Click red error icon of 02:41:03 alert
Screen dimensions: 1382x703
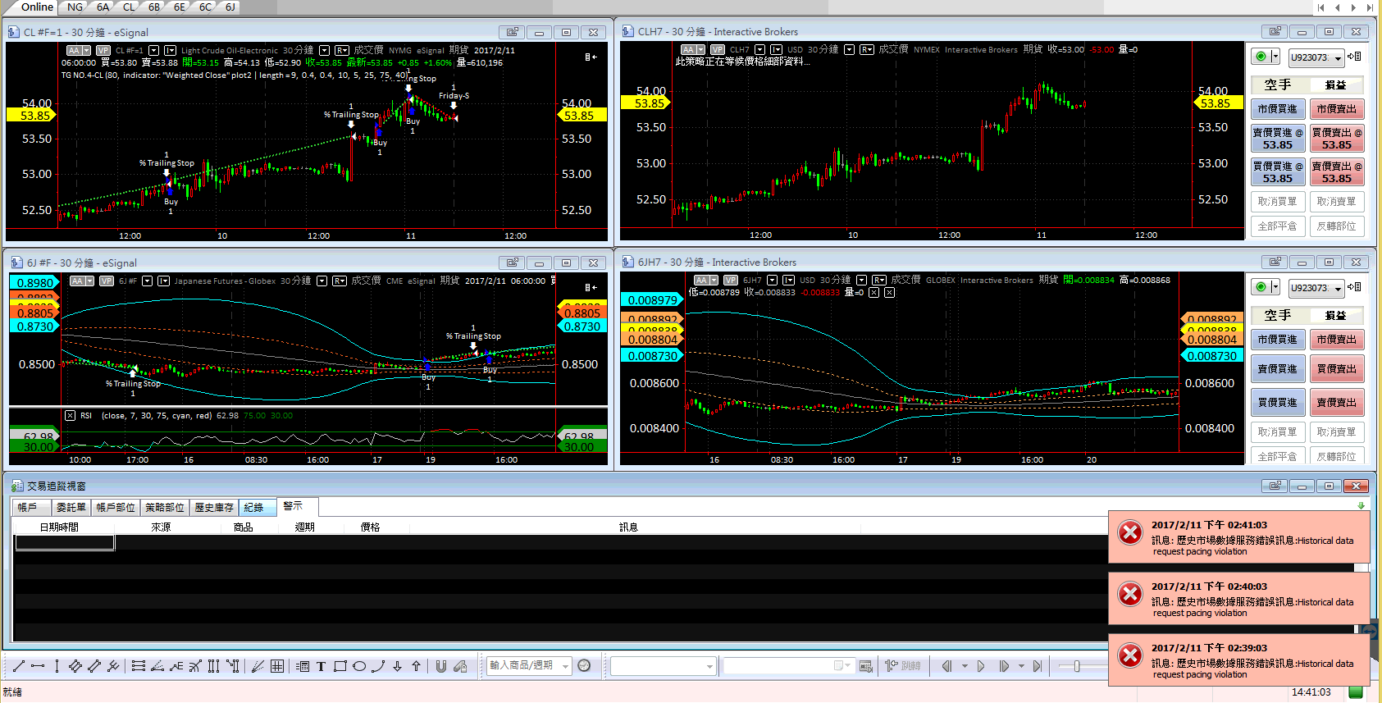point(1130,532)
